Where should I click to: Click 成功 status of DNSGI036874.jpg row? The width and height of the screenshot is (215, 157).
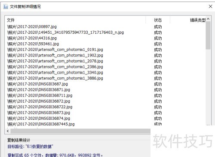pos(158,118)
